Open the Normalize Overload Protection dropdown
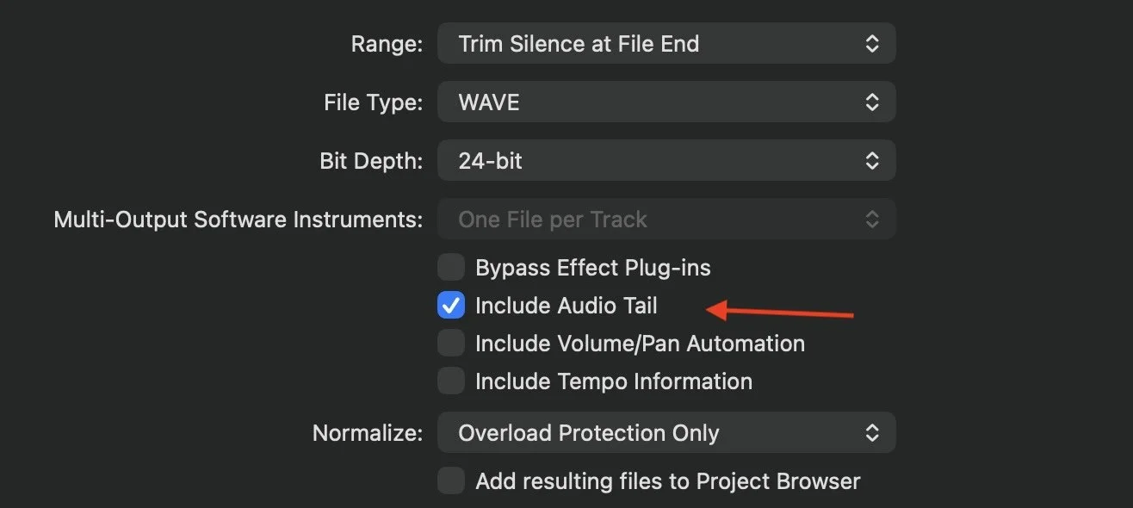The image size is (1133, 508). click(x=666, y=432)
